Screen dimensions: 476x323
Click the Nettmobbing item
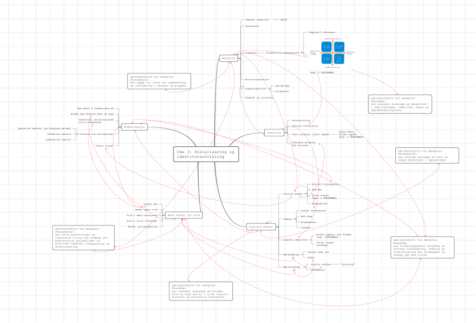291,255
